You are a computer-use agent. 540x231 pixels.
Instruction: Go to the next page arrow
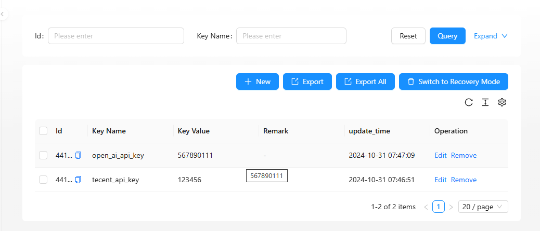pyautogui.click(x=451, y=207)
